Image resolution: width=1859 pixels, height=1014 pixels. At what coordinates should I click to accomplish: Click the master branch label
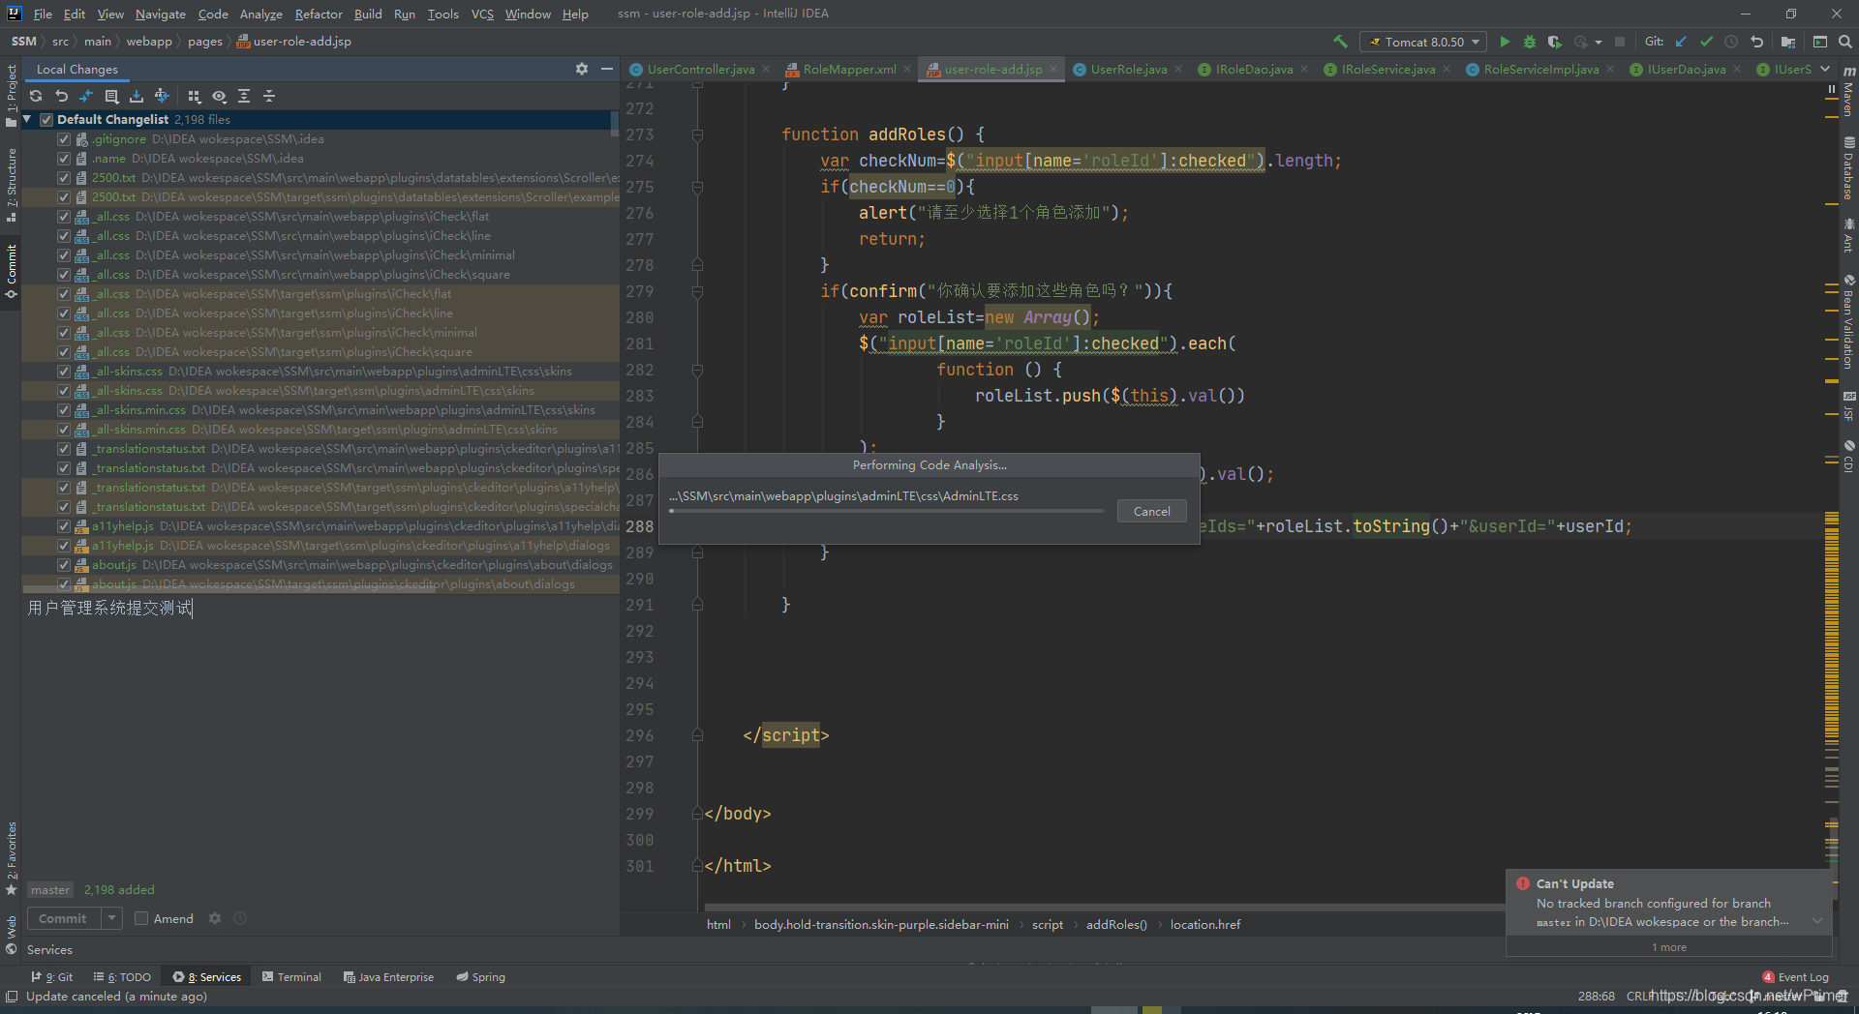pos(49,890)
